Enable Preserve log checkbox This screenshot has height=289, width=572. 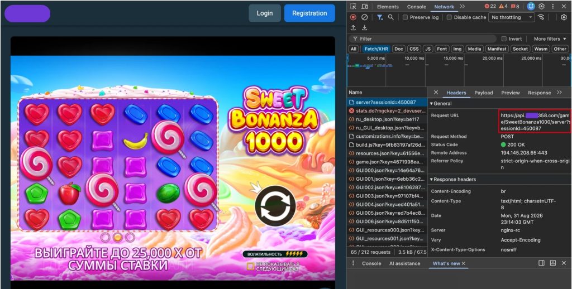click(405, 17)
